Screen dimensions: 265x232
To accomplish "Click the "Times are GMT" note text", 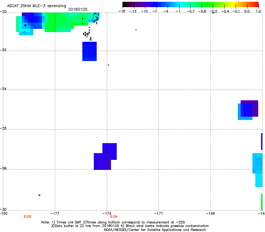I will [x=69, y=222].
